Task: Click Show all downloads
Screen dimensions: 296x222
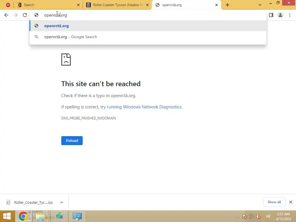Action: 274,202
